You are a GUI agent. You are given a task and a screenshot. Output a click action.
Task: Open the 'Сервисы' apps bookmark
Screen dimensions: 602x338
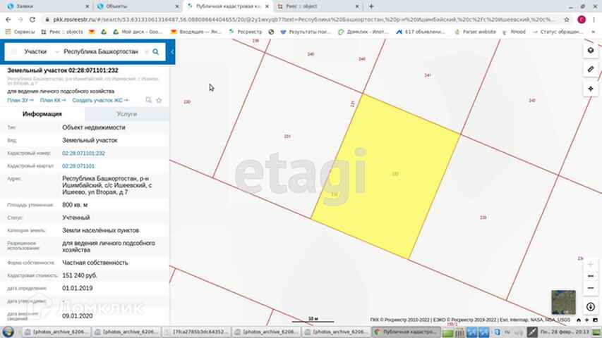(20, 32)
